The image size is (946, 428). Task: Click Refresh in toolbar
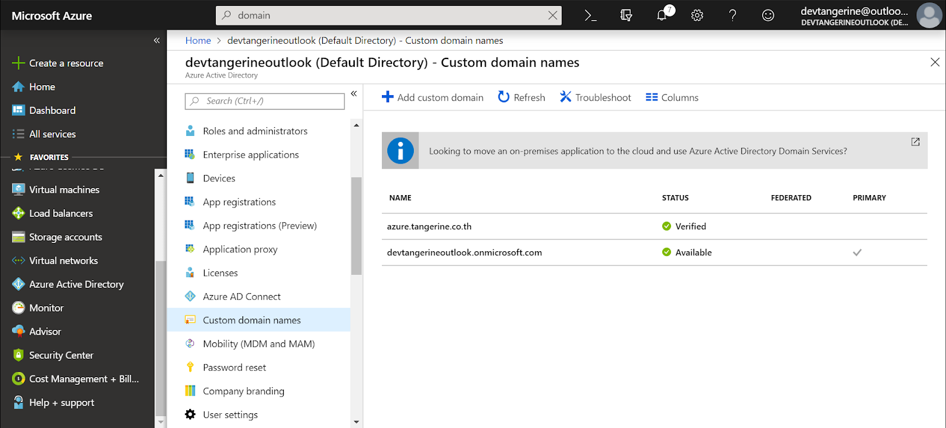point(521,98)
